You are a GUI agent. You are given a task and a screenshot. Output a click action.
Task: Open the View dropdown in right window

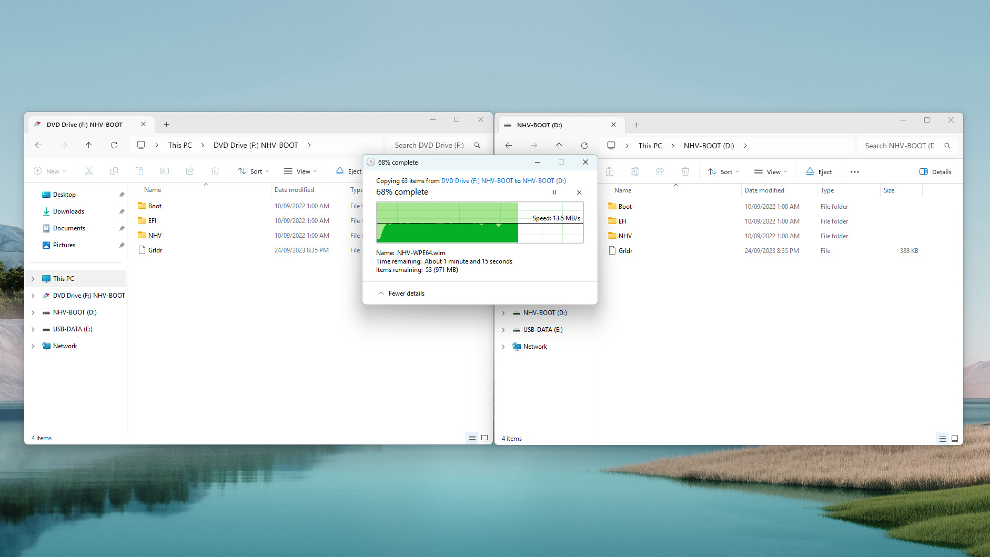771,172
